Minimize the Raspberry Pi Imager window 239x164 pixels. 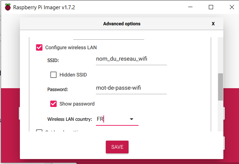tap(190, 7)
